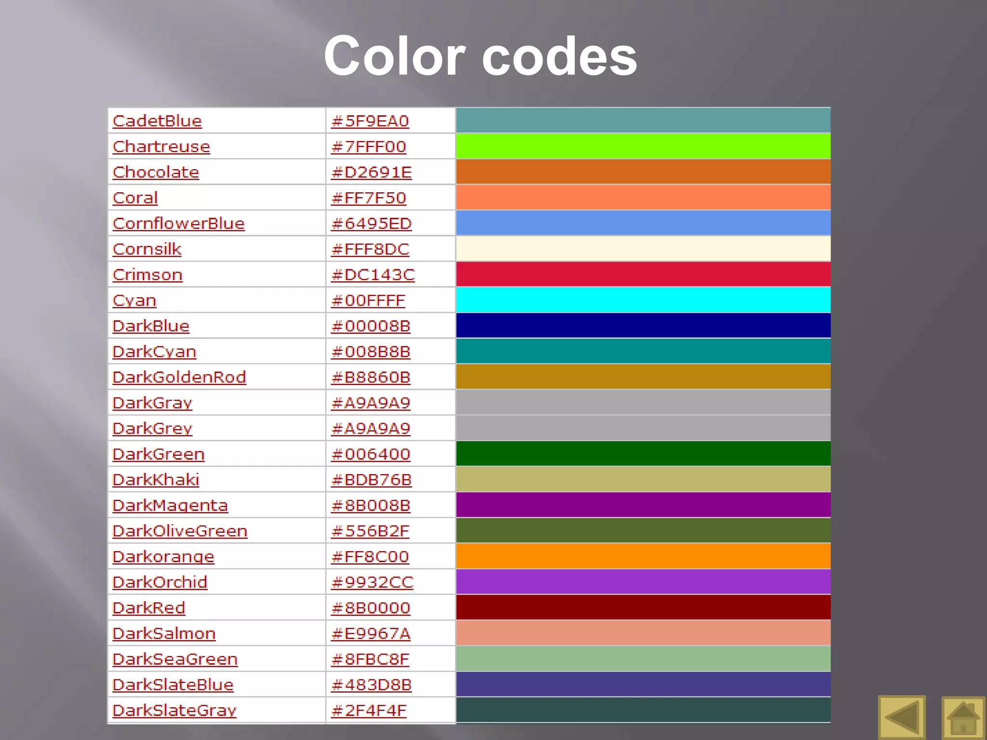The width and height of the screenshot is (987, 740).
Task: Click hex code #6495ED
Action: [372, 224]
